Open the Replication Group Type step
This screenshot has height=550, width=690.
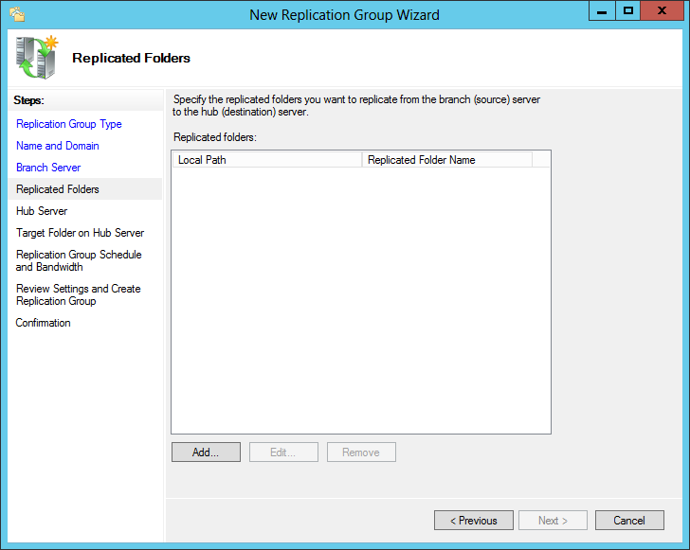click(x=68, y=124)
